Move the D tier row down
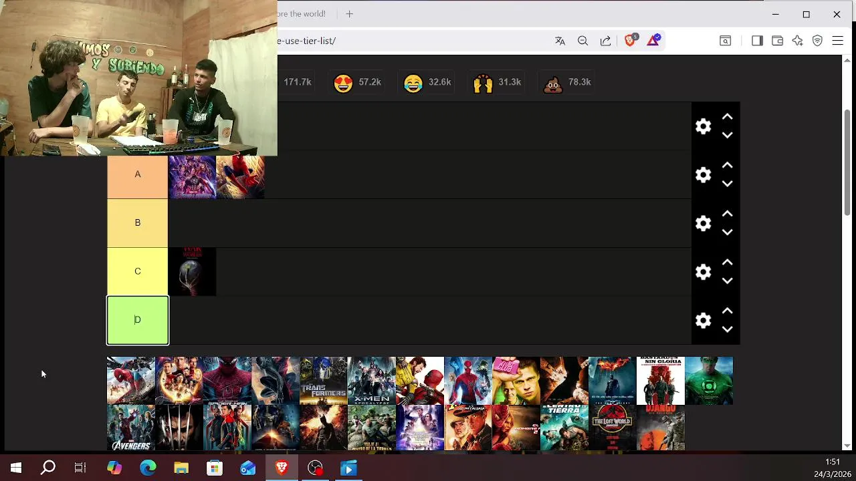The image size is (856, 481). pyautogui.click(x=728, y=329)
